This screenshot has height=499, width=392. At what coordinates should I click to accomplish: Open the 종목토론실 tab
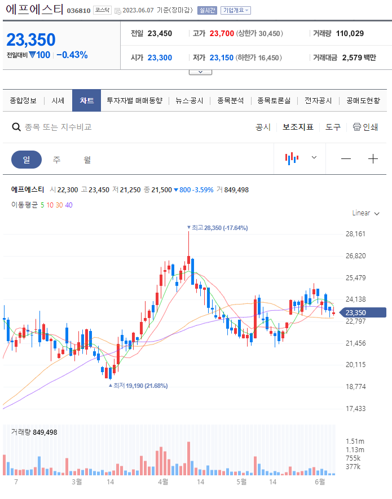point(274,100)
